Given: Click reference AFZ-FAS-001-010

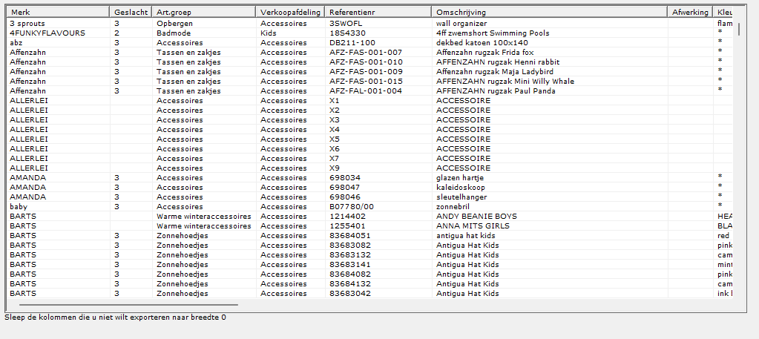Looking at the screenshot, I should (x=366, y=62).
